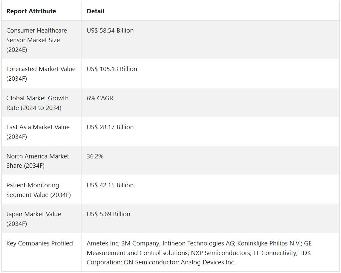Screen dimensions: 341x273
Task: Click the US$ 28.17 Billion value
Action: [x=110, y=127]
